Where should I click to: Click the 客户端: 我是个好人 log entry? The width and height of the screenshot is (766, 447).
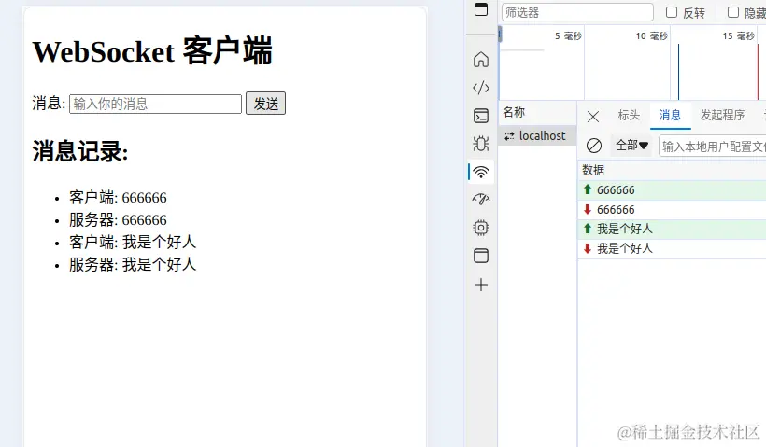(x=133, y=242)
